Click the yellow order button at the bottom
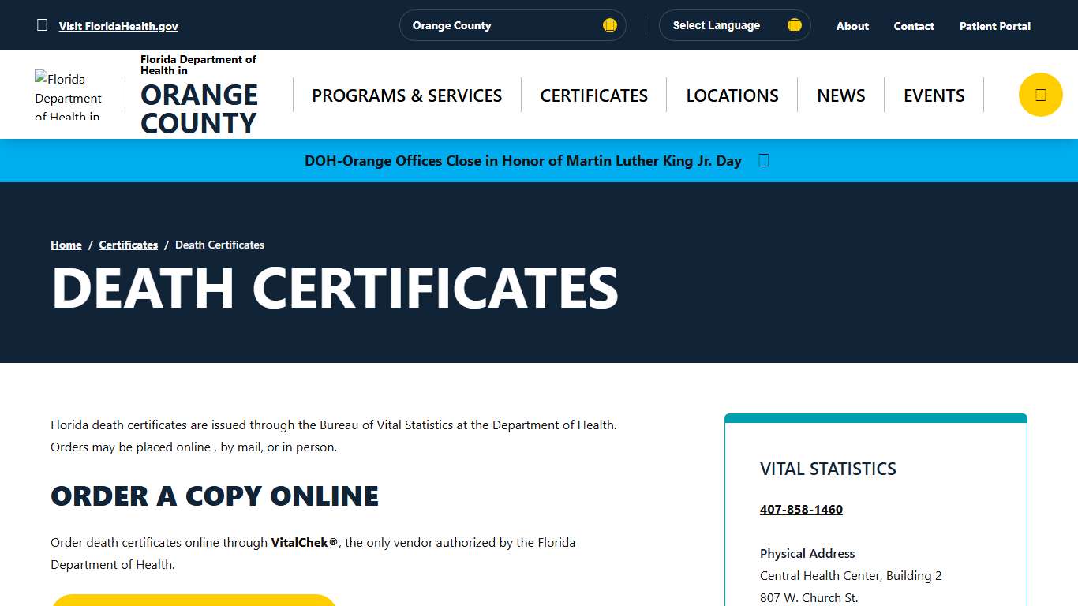The image size is (1078, 606). tap(193, 602)
